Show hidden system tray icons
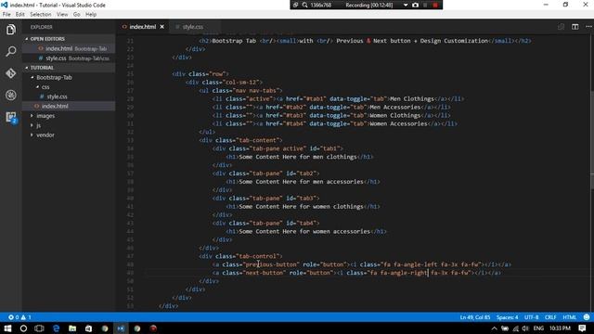594x334 pixels. [494, 328]
